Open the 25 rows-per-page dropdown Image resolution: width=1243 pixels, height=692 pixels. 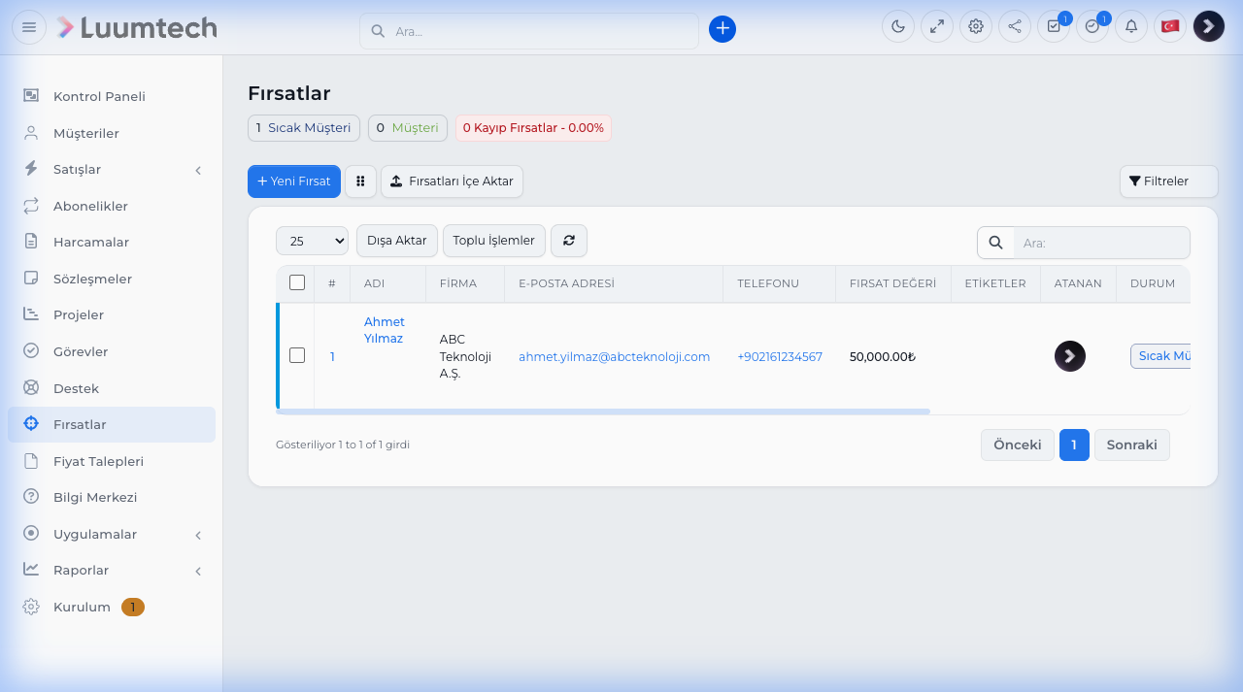pyautogui.click(x=312, y=241)
